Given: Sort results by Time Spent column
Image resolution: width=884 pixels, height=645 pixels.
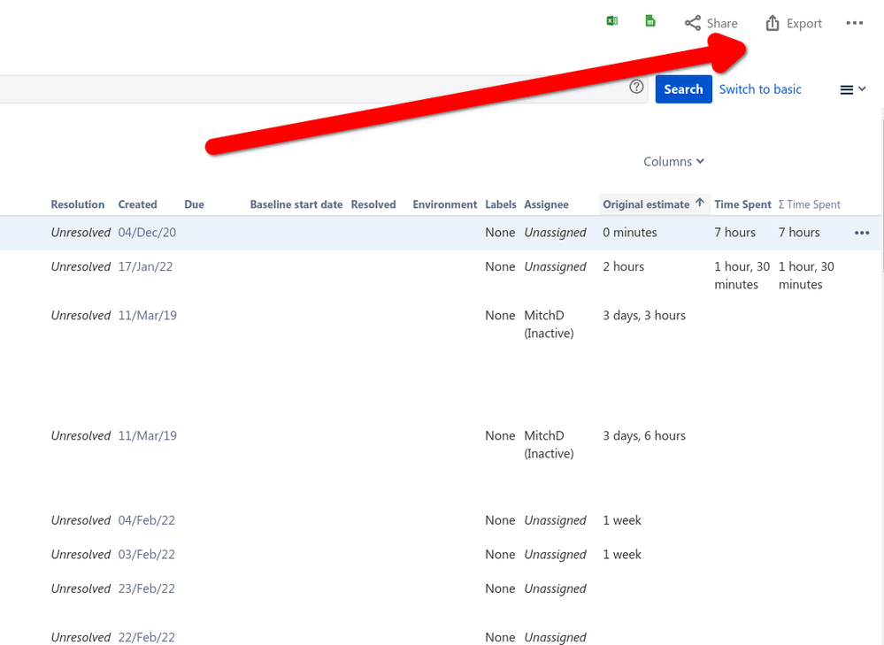Looking at the screenshot, I should click(742, 203).
